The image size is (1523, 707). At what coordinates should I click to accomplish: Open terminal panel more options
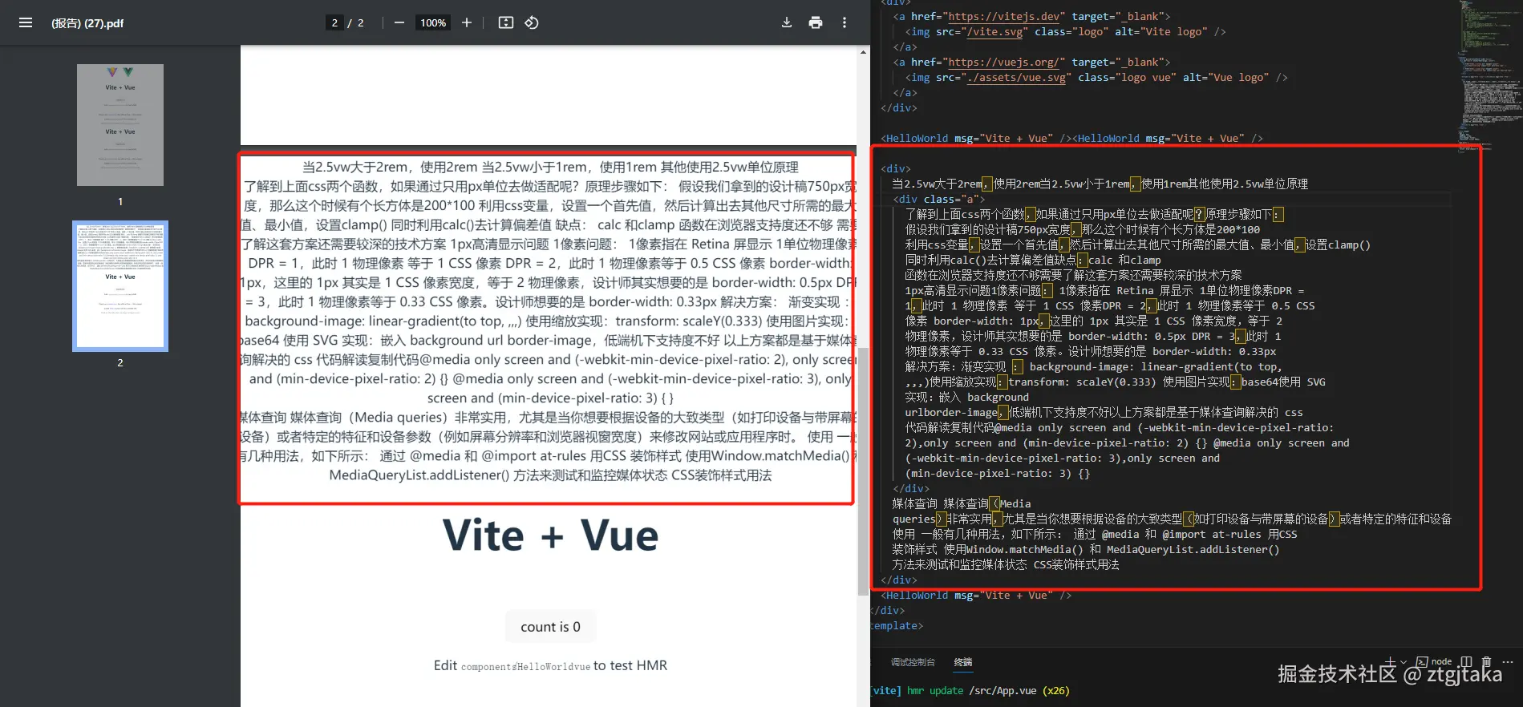point(1507,661)
